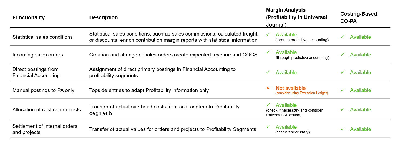
Task: Click Margin Analysis checkmark in Incoming sales orders row
Action: [x=268, y=52]
